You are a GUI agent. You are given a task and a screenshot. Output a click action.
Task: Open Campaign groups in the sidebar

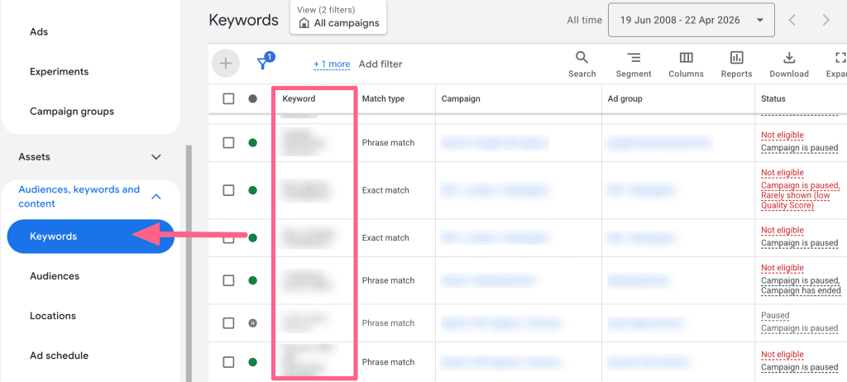coord(72,112)
